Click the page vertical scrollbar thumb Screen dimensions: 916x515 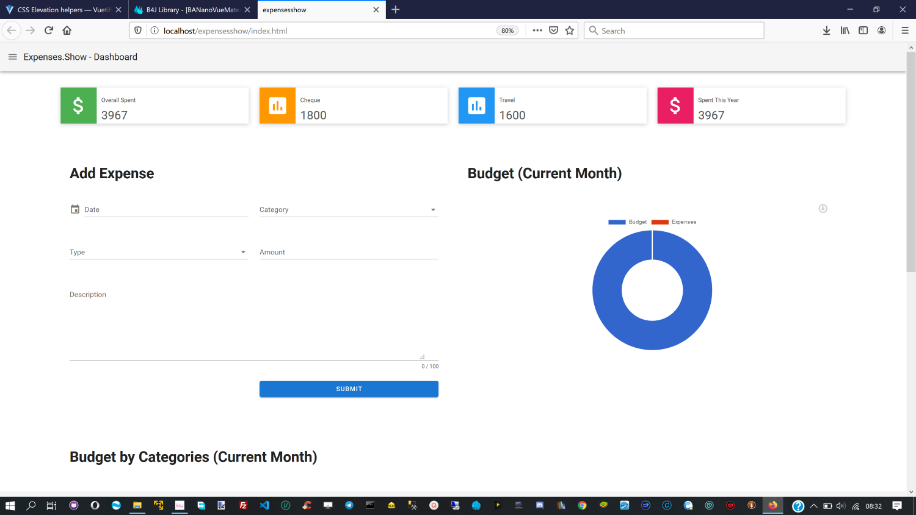pos(911,162)
